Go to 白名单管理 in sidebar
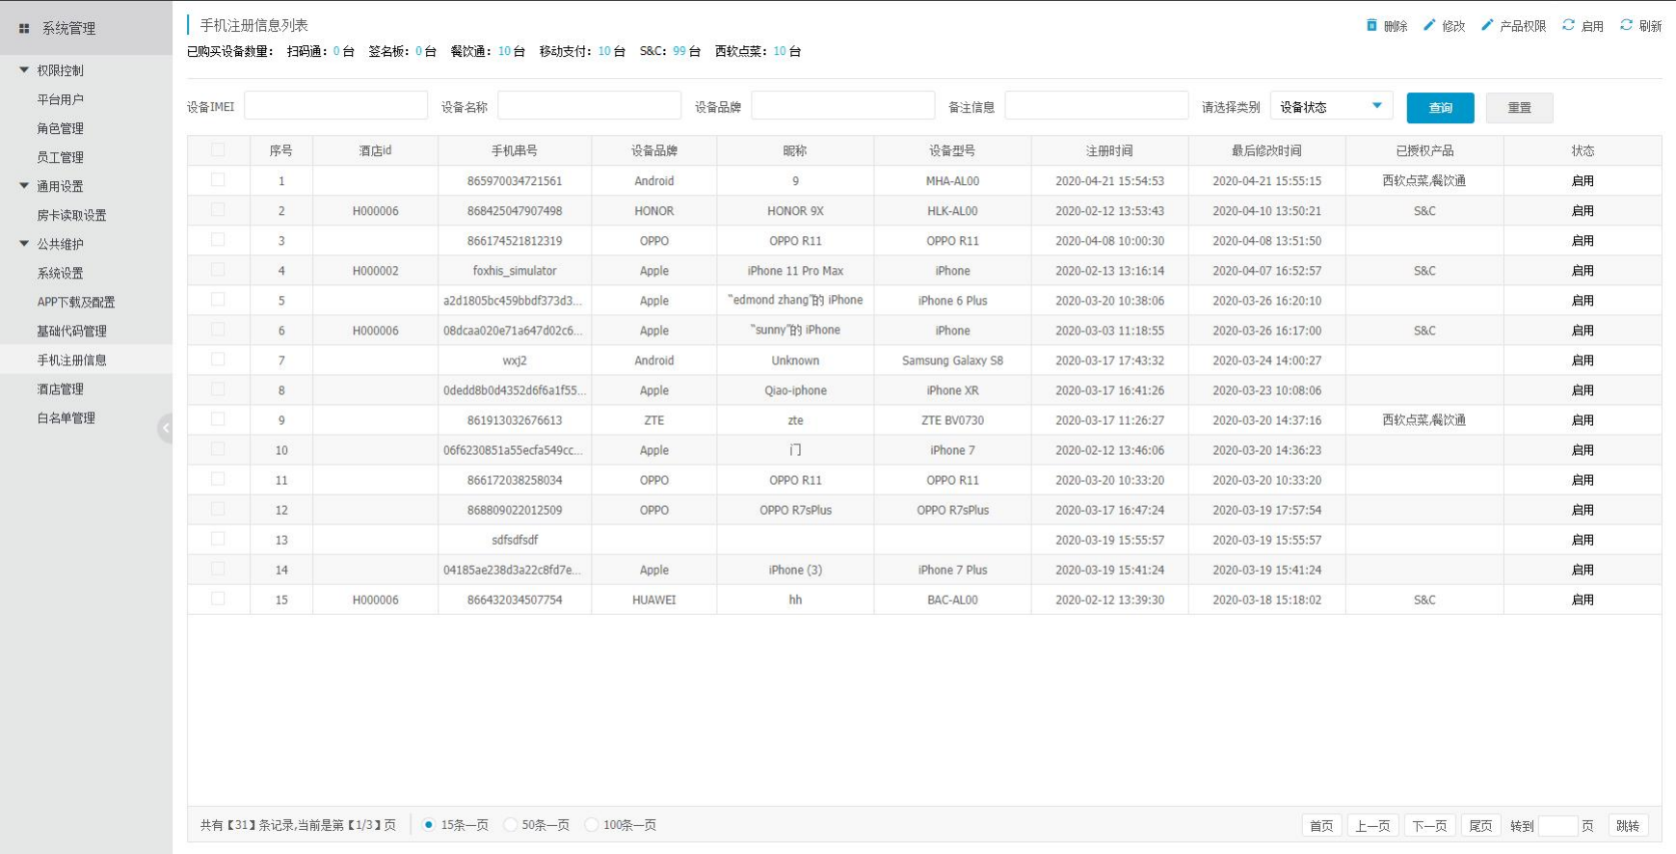1676x854 pixels. pos(66,418)
